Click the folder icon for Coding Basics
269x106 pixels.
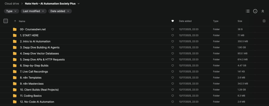pyautogui.click(x=15, y=96)
